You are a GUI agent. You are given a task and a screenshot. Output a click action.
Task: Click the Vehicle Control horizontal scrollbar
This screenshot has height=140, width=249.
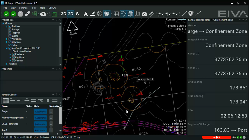point(26,134)
